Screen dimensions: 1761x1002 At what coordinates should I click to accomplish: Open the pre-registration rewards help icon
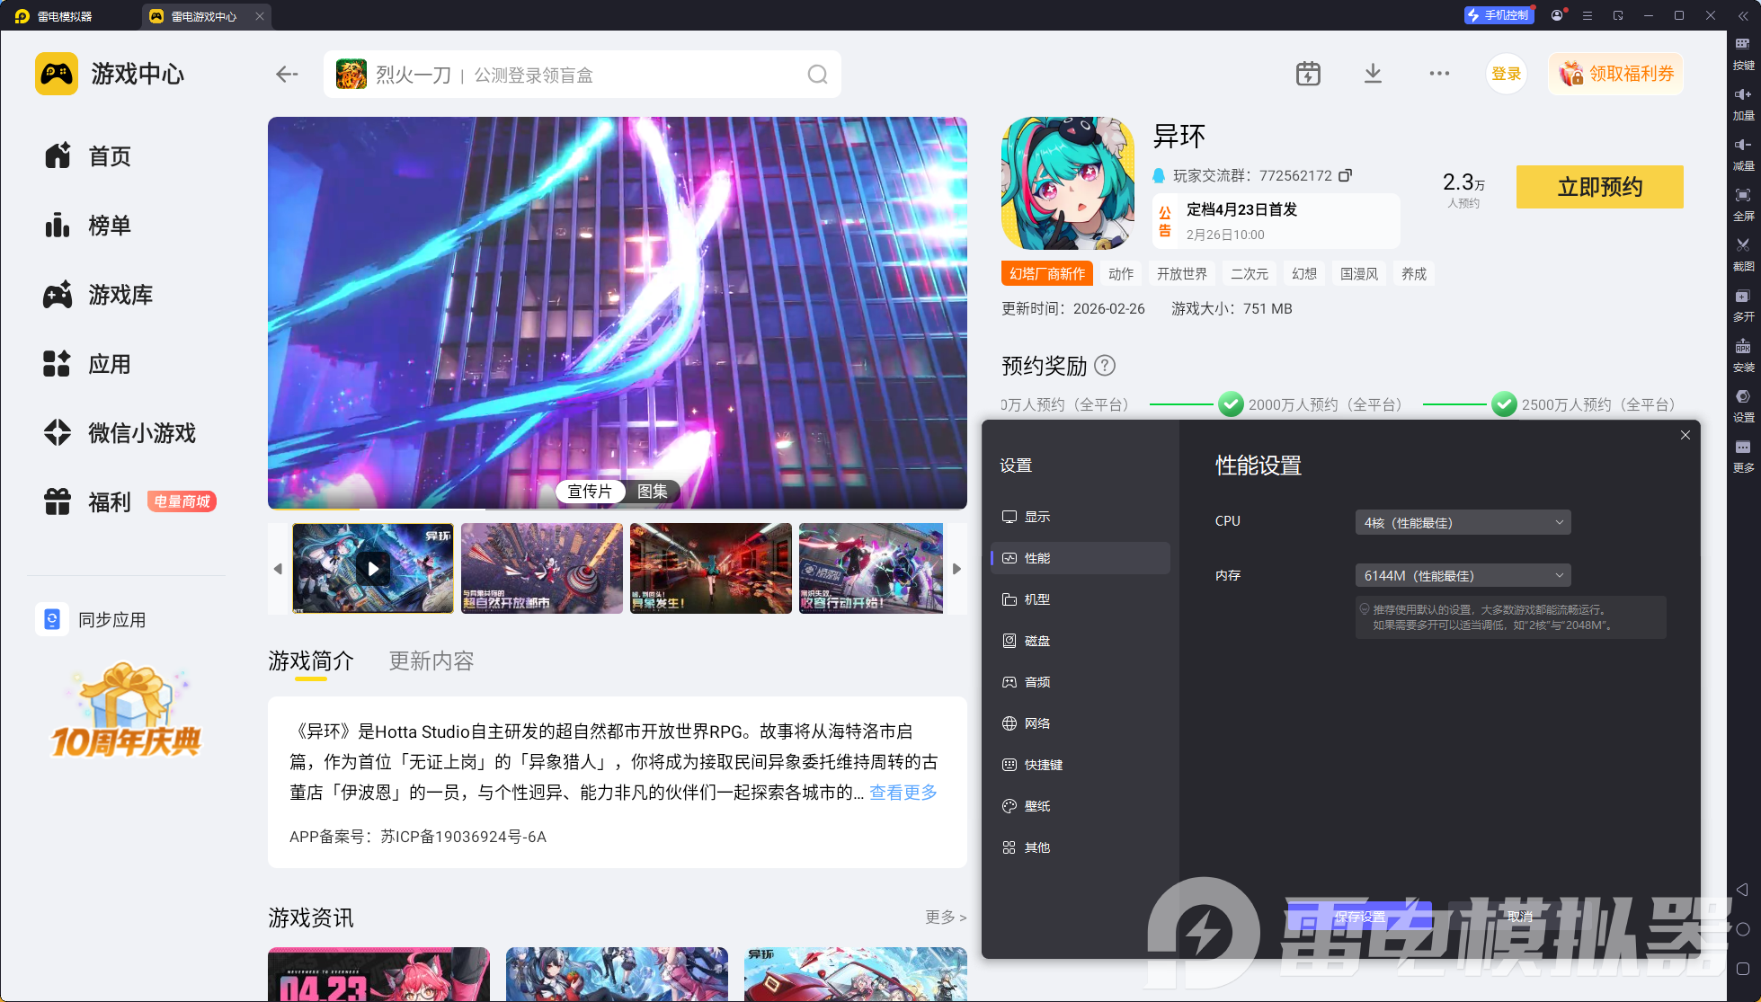(1106, 366)
